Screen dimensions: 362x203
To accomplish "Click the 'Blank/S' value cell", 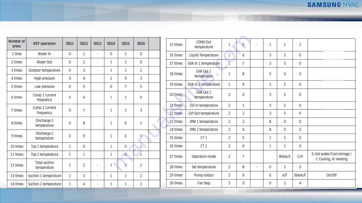I will 285,157.
